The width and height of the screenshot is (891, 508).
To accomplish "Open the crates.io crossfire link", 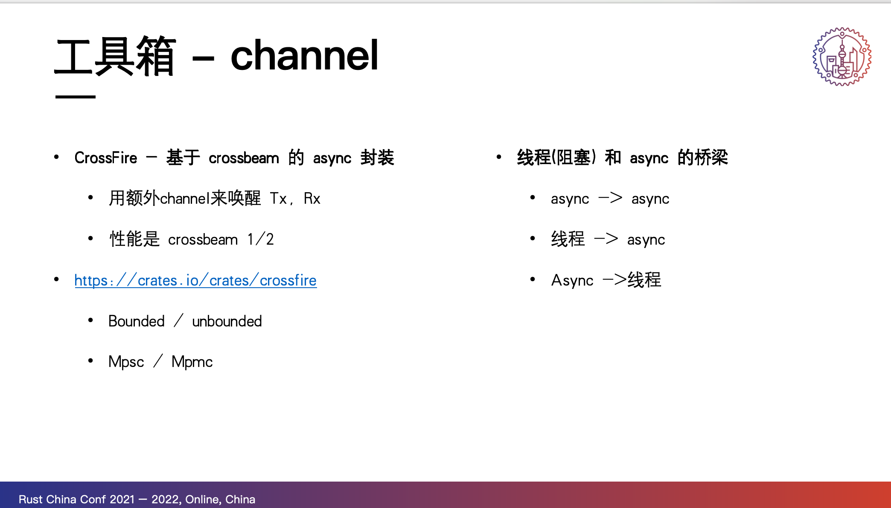I will (x=195, y=280).
